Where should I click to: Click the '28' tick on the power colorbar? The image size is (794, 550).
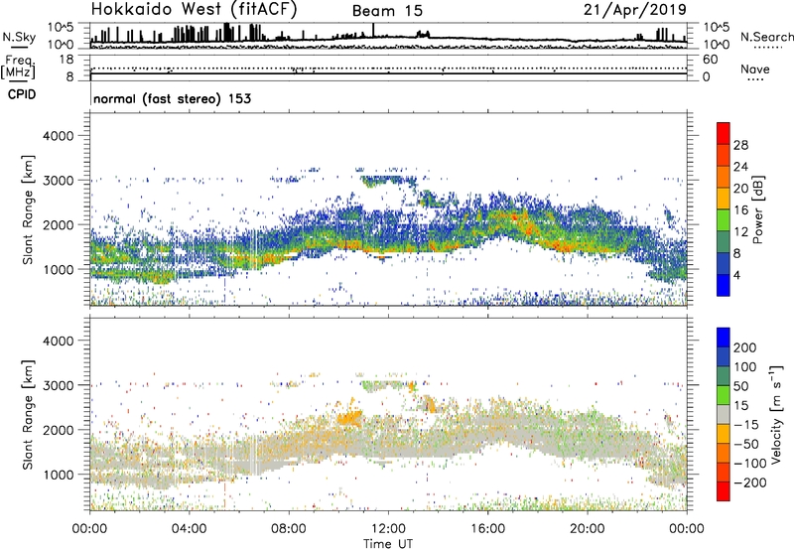[740, 145]
